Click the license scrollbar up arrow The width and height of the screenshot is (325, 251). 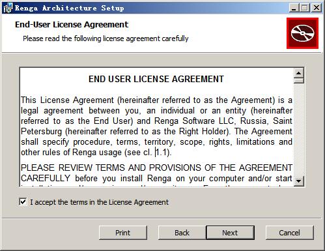(299, 73)
